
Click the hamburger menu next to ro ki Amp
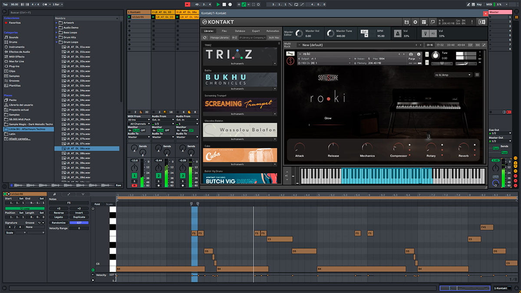477,75
